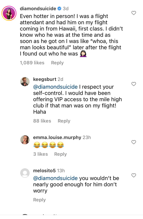Open keegsburt's avatar
Viewport: 143px width, 219px height.
click(x=25, y=82)
